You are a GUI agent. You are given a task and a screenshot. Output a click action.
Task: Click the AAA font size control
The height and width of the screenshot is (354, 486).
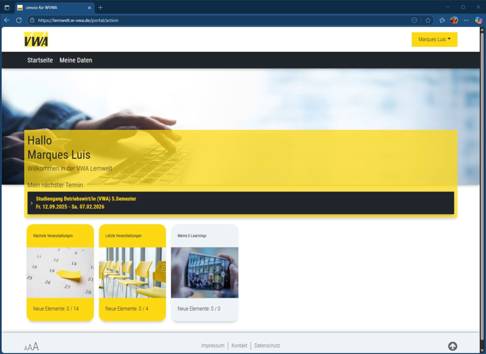click(31, 347)
